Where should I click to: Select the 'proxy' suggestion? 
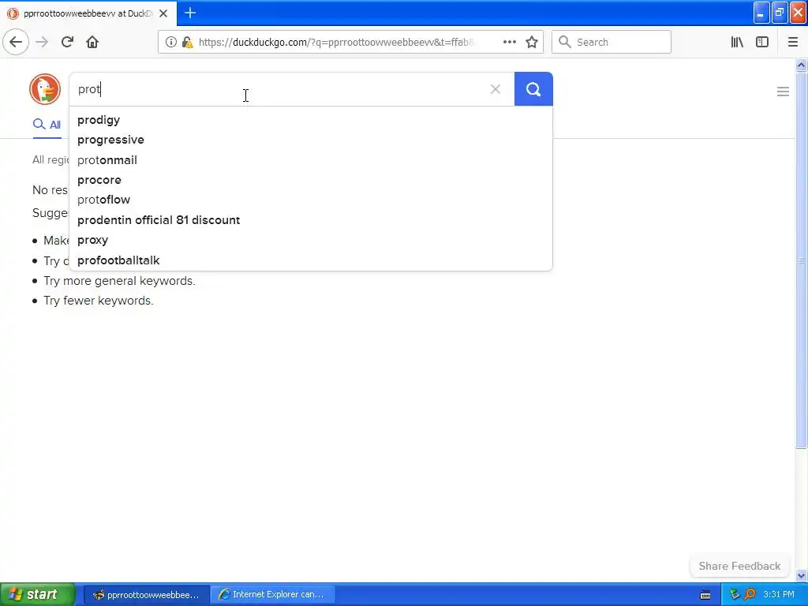tap(311, 240)
